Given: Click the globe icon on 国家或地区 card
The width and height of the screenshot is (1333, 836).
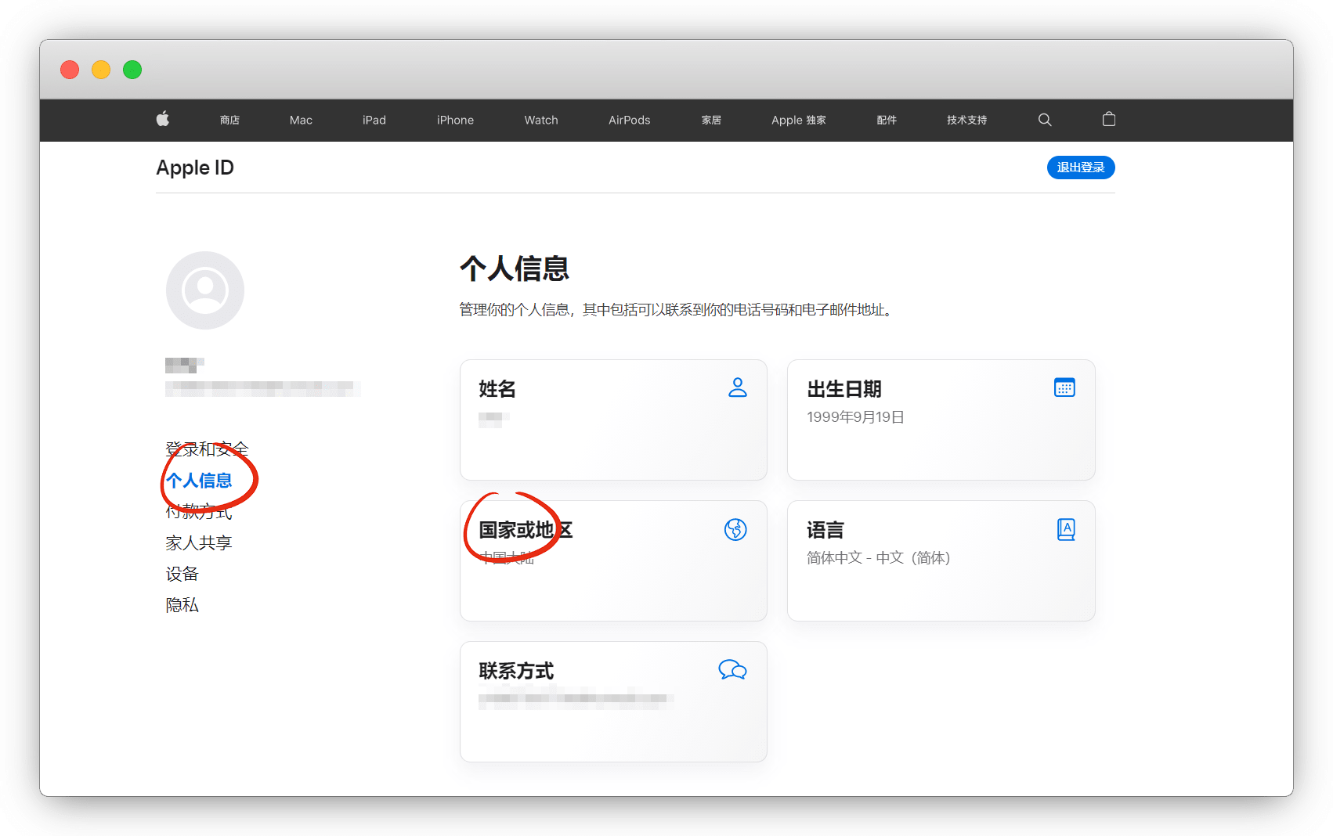Looking at the screenshot, I should 735,530.
